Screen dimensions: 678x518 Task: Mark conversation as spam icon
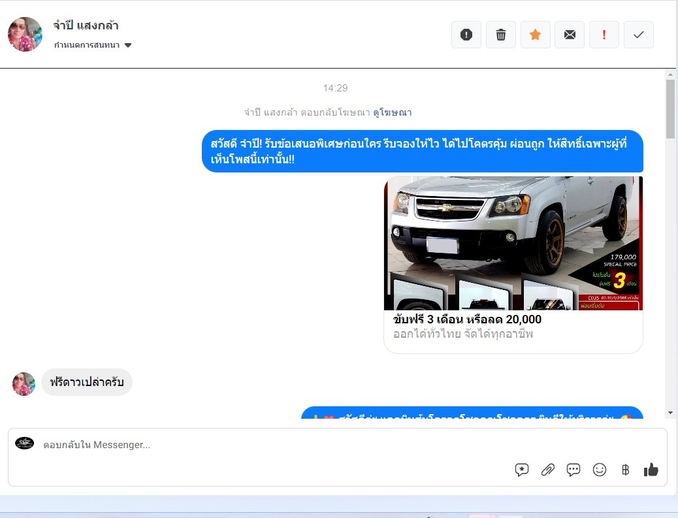[x=466, y=35]
